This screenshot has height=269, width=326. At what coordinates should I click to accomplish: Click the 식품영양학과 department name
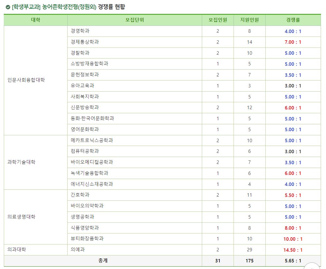pyautogui.click(x=85, y=228)
